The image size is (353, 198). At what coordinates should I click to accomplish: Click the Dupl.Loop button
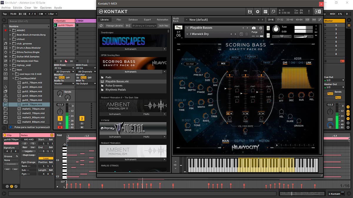pyautogui.click(x=29, y=155)
